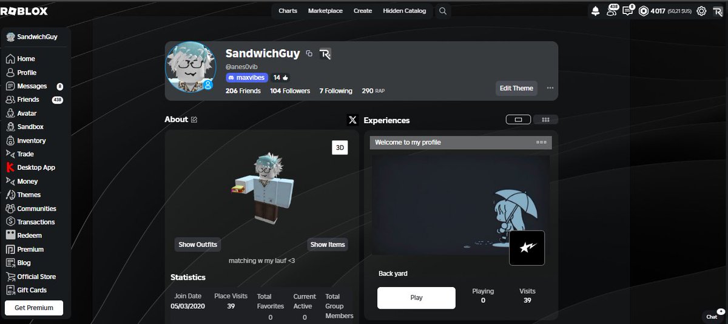This screenshot has height=324, width=728.
Task: Open Avatar in sidebar
Action: 21,113
